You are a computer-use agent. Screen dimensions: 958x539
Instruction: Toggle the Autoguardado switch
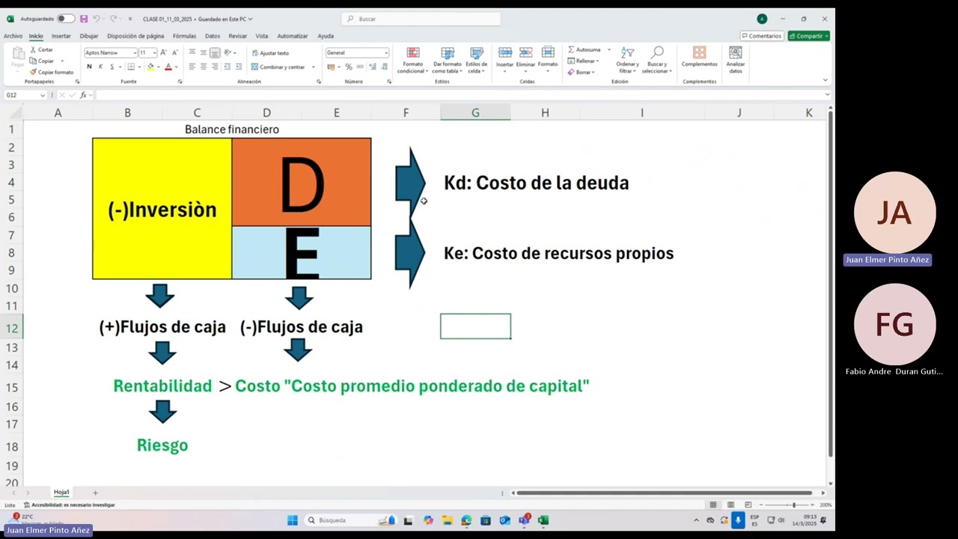click(x=66, y=19)
